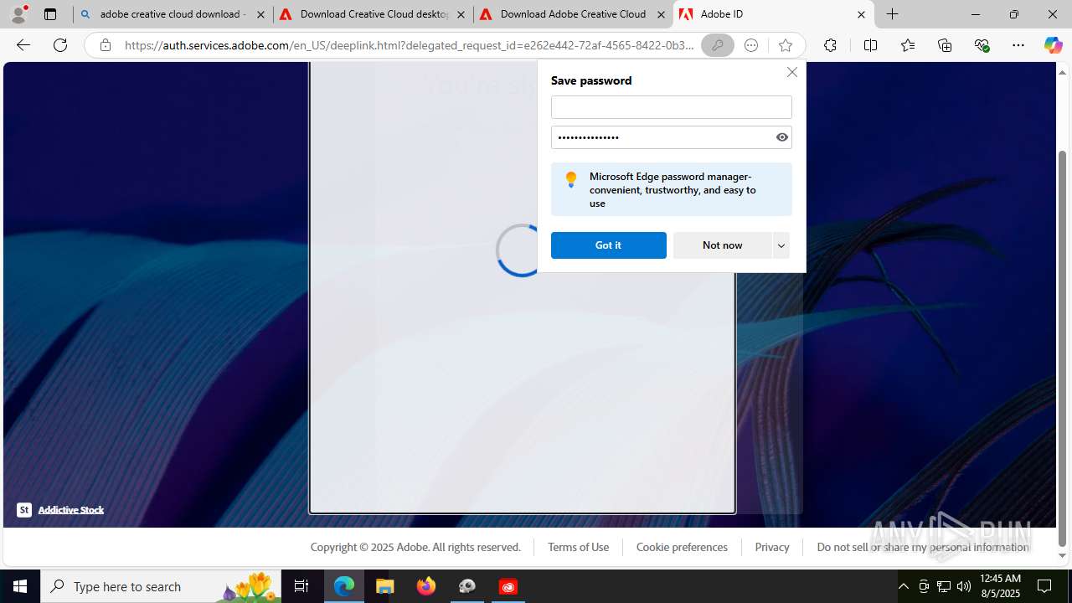
Task: Switch to Download Adobe Creative Cloud tab
Action: [573, 14]
